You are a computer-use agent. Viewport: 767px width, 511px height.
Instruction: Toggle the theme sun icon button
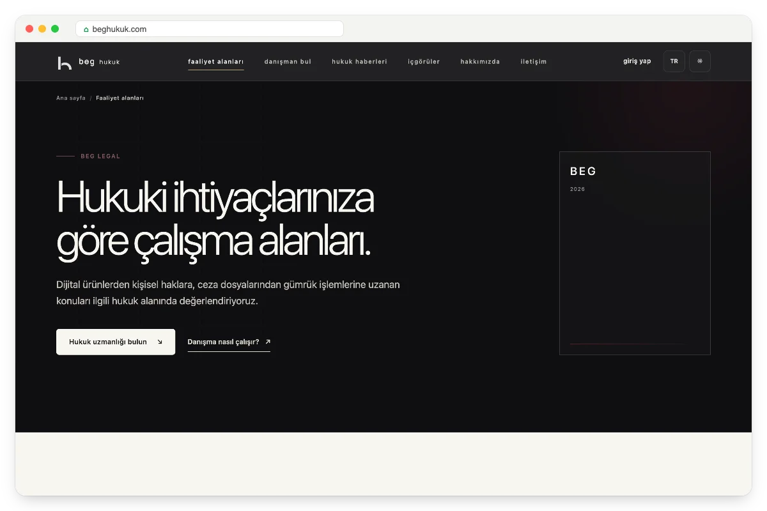tap(700, 61)
